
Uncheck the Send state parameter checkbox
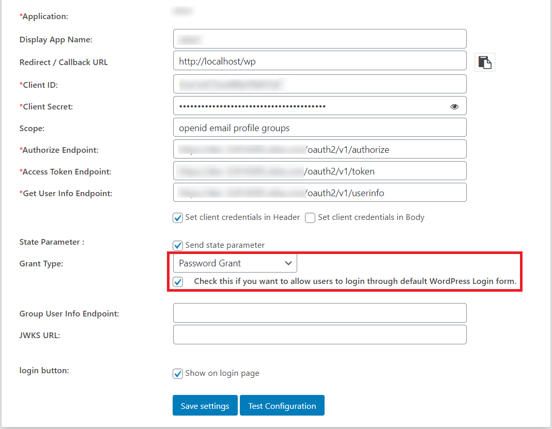click(x=178, y=245)
